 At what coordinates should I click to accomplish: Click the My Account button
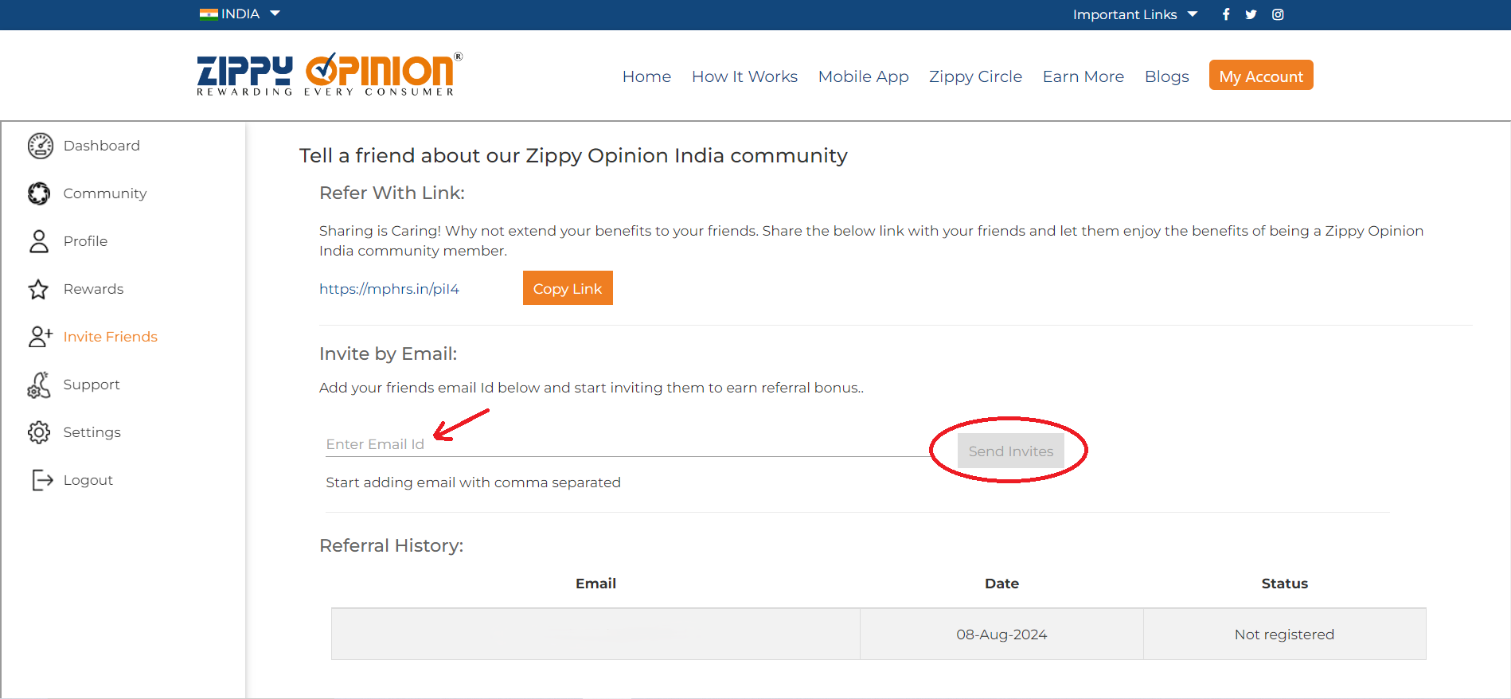pyautogui.click(x=1261, y=76)
